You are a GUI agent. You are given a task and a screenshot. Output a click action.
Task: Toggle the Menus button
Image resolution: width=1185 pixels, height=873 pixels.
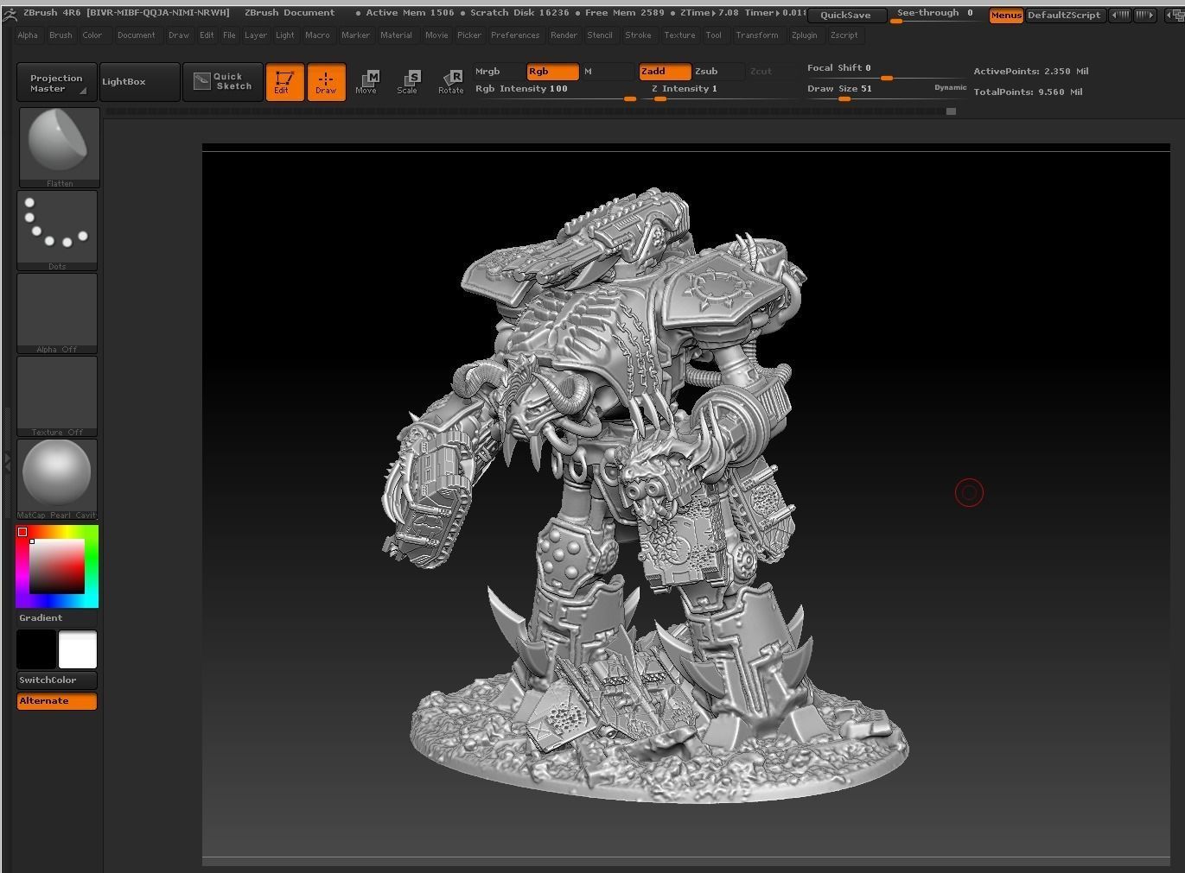1006,15
